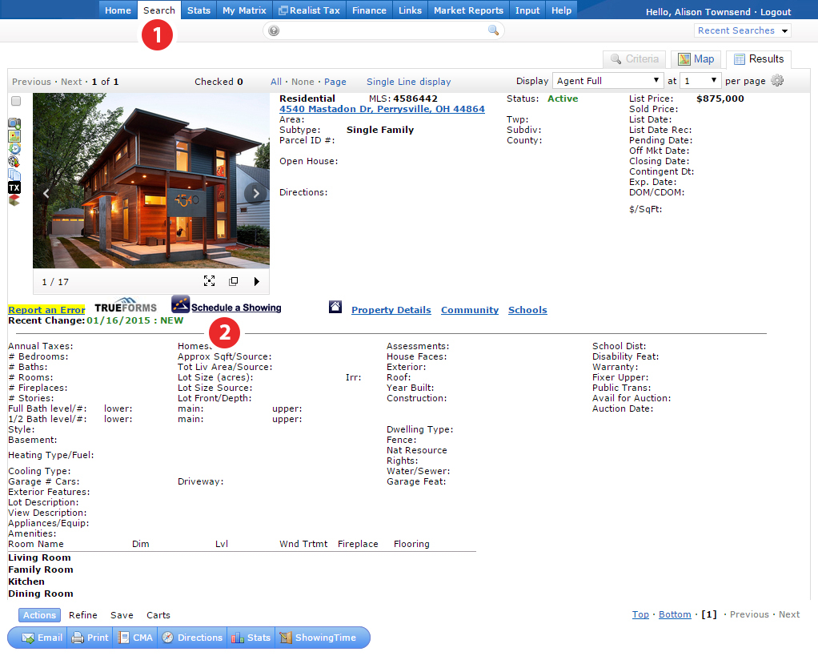
Task: Jump to Top link
Action: 640,615
